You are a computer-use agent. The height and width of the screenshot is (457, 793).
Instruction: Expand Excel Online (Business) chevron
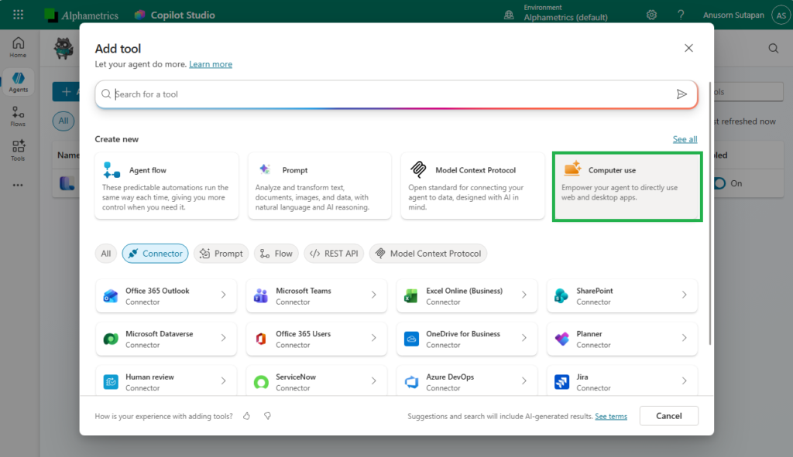tap(524, 295)
